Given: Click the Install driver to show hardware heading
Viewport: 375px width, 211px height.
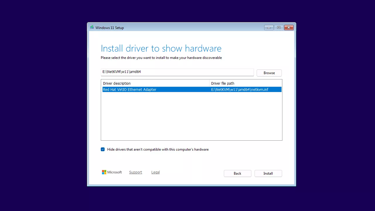Looking at the screenshot, I should click(161, 48).
